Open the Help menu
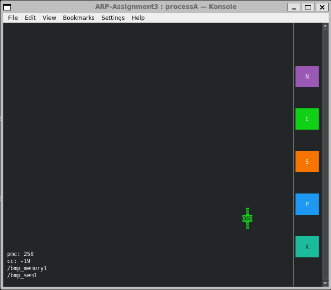This screenshot has width=331, height=290. [x=138, y=18]
